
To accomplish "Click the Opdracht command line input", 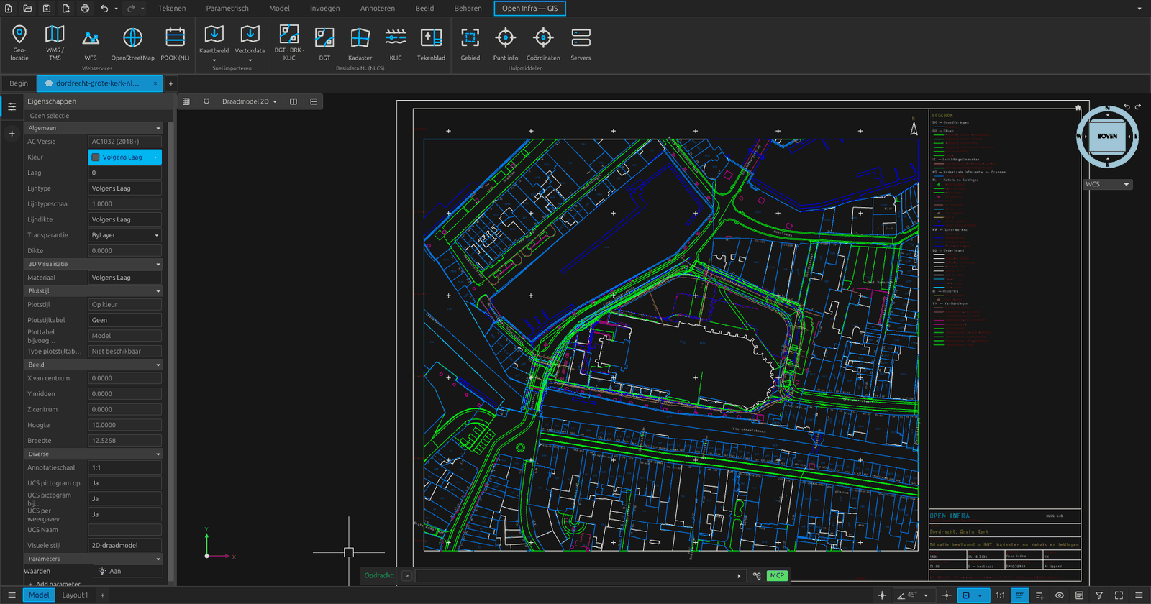I will tap(579, 576).
